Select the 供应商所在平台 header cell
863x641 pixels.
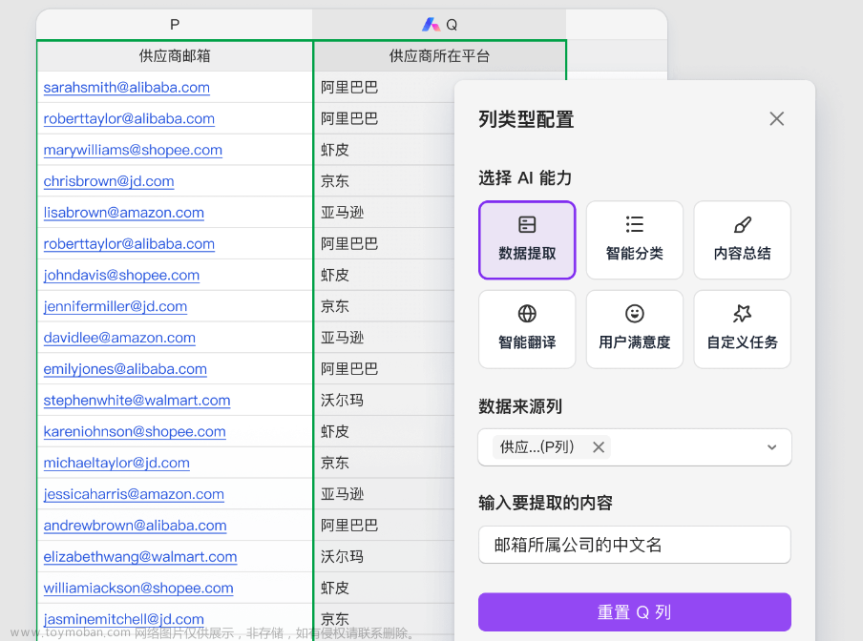[439, 55]
